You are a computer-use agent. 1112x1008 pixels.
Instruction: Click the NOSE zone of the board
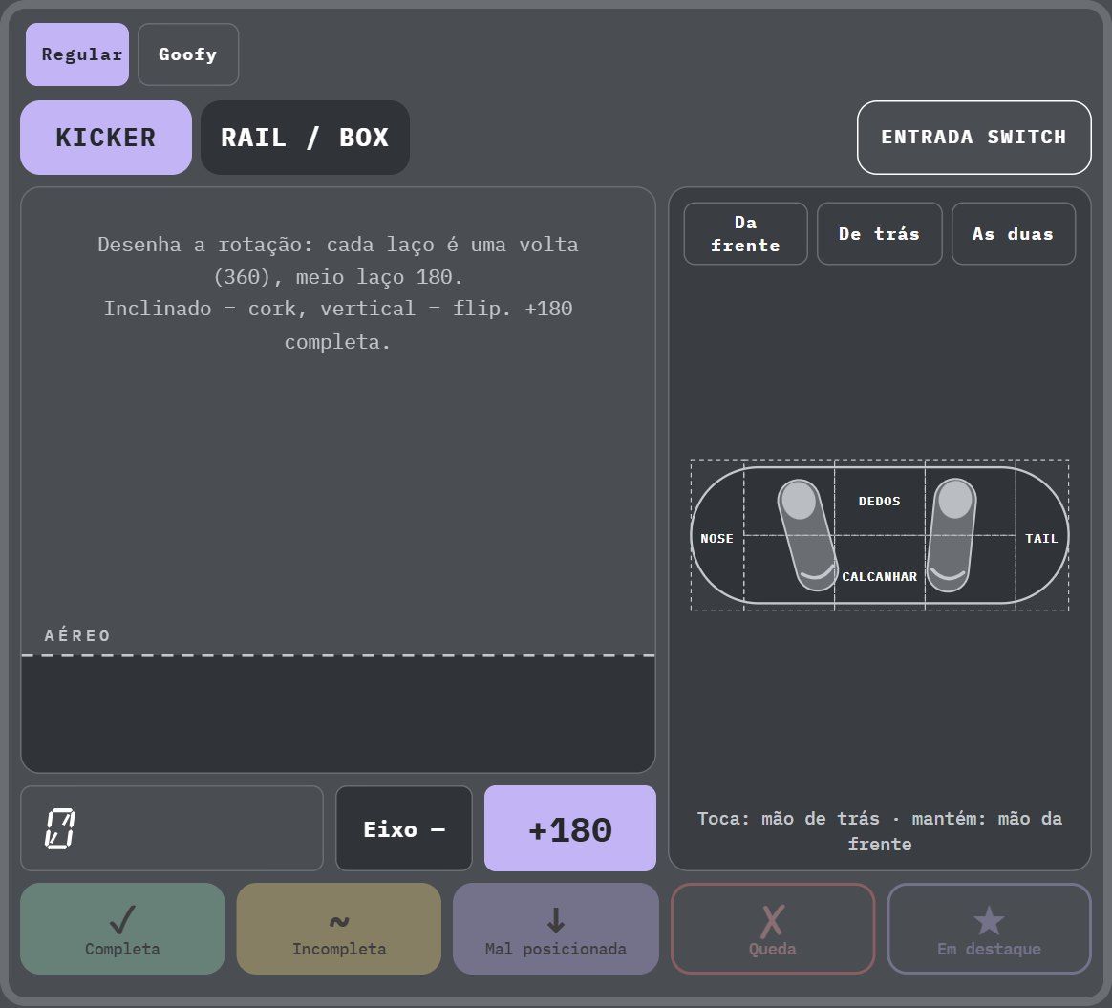pyautogui.click(x=717, y=539)
